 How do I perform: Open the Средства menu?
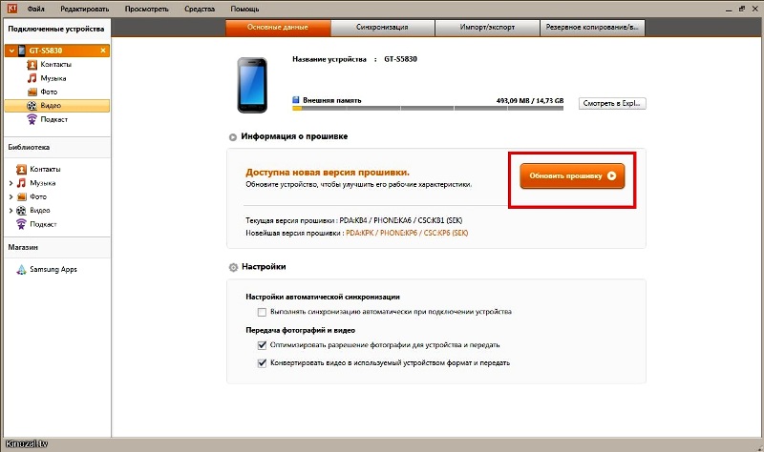pos(200,9)
